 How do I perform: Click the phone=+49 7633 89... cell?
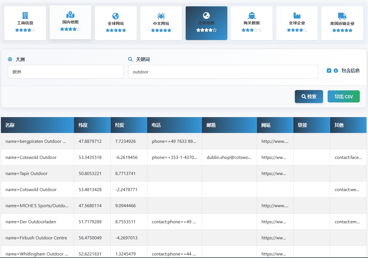[x=175, y=141]
